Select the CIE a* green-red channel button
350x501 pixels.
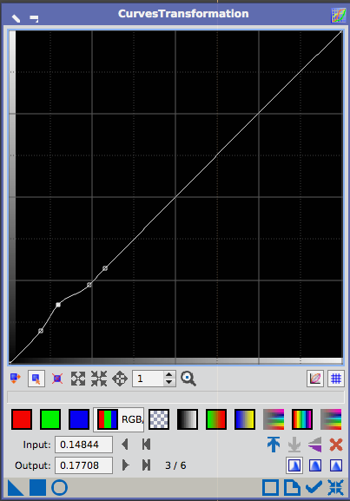point(216,419)
